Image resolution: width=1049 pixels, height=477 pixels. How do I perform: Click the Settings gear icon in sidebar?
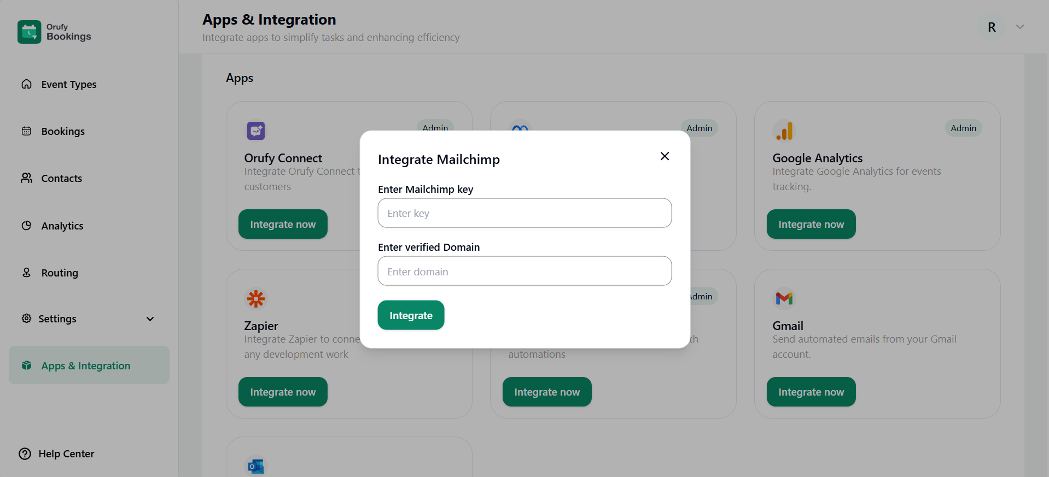click(x=26, y=319)
